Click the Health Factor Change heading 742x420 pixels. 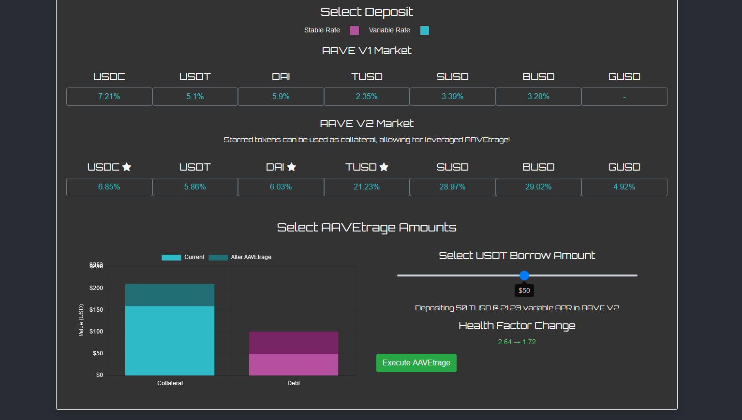[517, 326]
